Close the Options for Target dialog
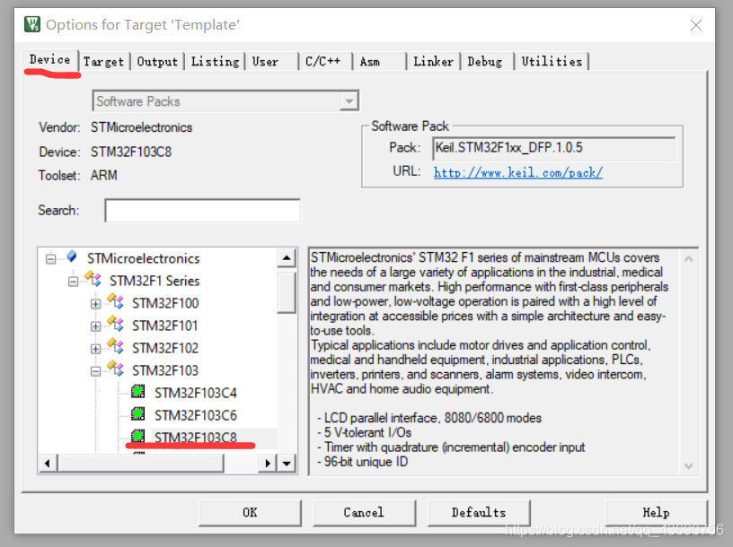 tap(696, 25)
